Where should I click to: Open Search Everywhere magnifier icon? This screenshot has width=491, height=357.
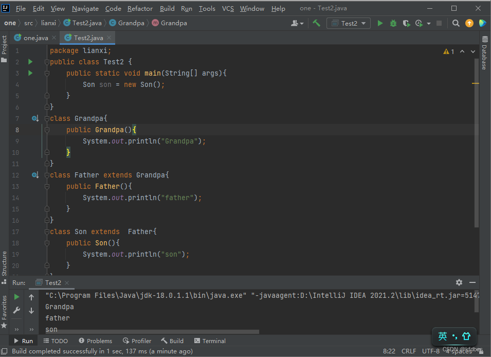(456, 23)
